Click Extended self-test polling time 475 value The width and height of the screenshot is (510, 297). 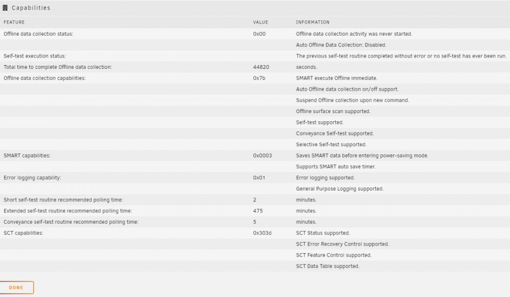(258, 210)
